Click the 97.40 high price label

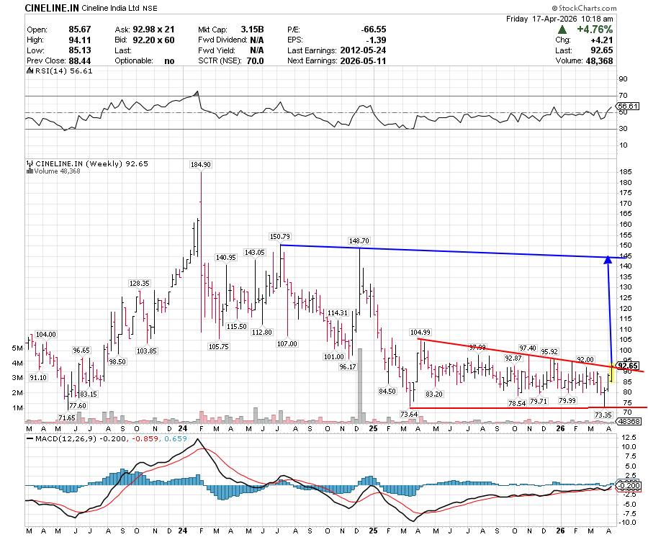pos(528,348)
